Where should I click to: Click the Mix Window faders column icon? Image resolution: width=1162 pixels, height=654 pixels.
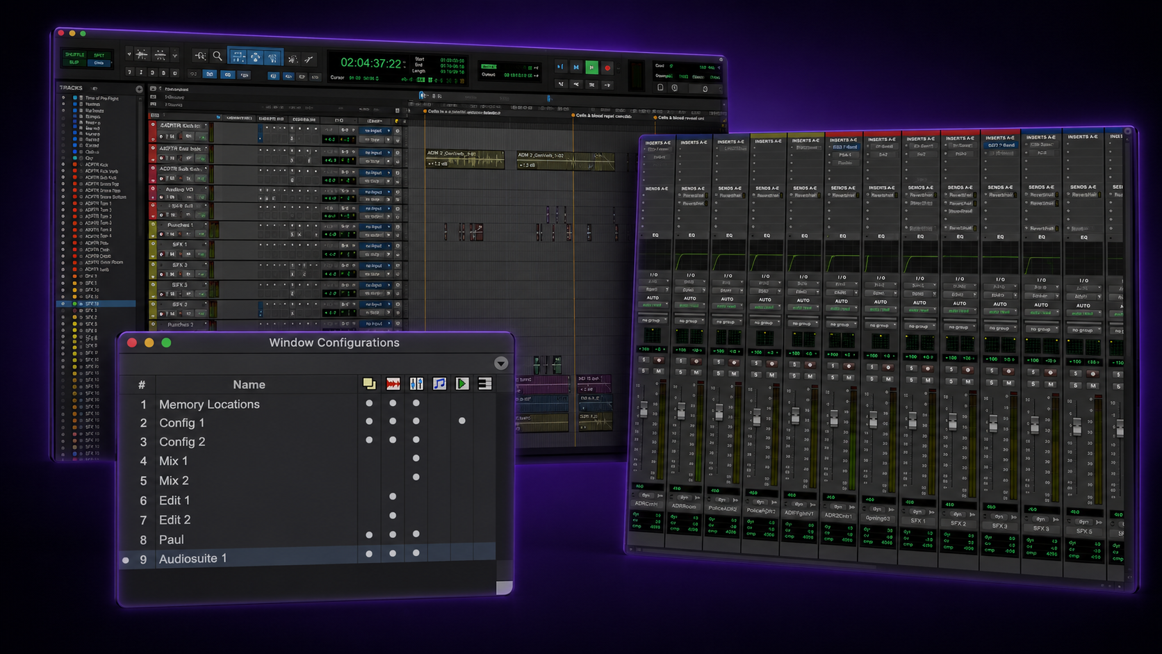pyautogui.click(x=416, y=384)
